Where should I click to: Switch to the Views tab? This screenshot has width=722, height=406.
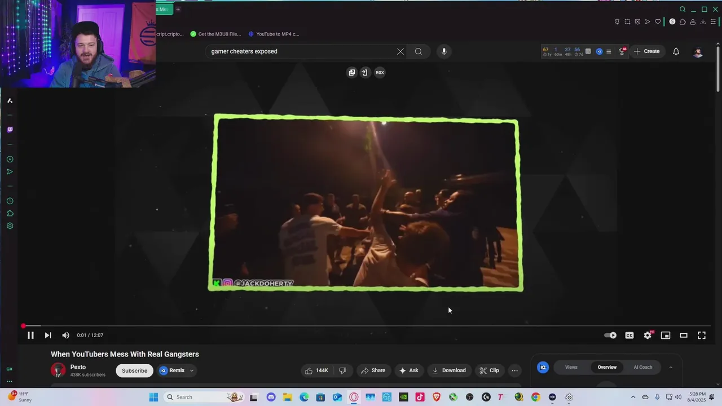[571, 367]
